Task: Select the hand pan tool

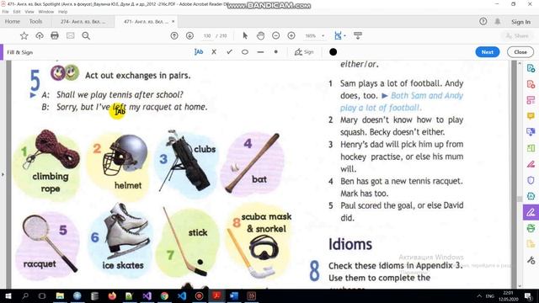Action: click(260, 35)
